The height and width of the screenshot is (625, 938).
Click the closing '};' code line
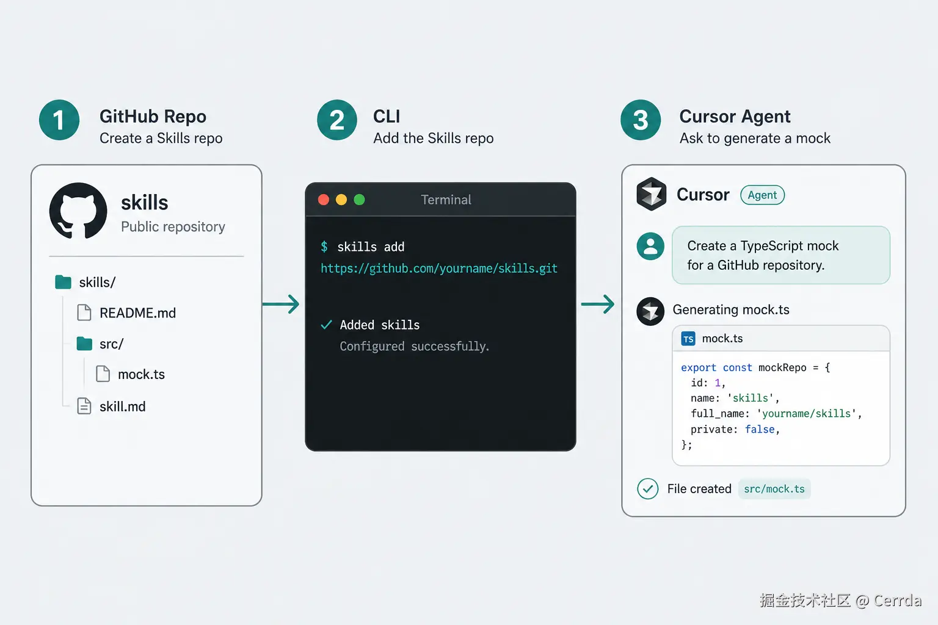687,445
